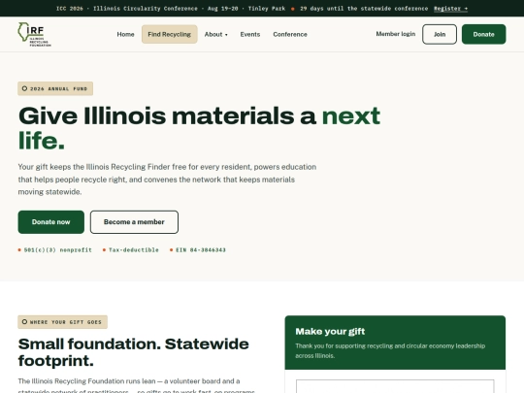
Task: Open the Conference nav item
Action: [290, 34]
